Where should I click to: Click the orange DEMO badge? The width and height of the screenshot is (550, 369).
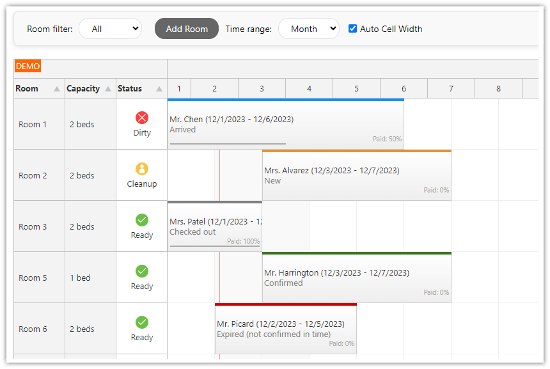coord(27,67)
